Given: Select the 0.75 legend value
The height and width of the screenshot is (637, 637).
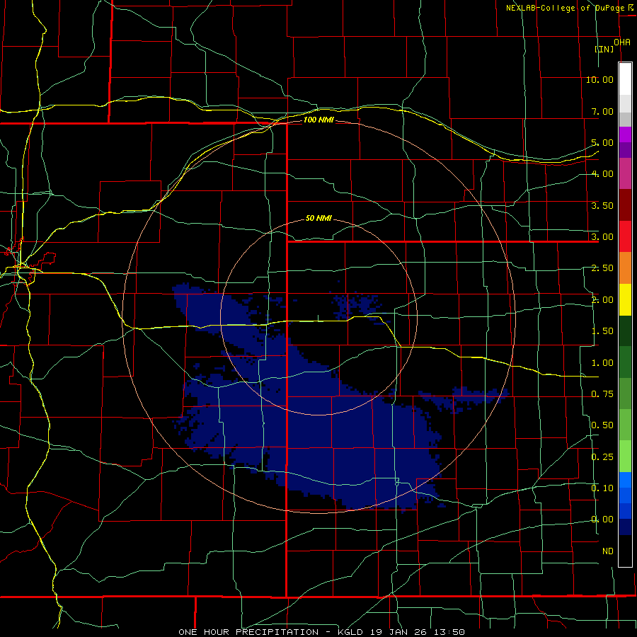Looking at the screenshot, I should click(x=602, y=394).
